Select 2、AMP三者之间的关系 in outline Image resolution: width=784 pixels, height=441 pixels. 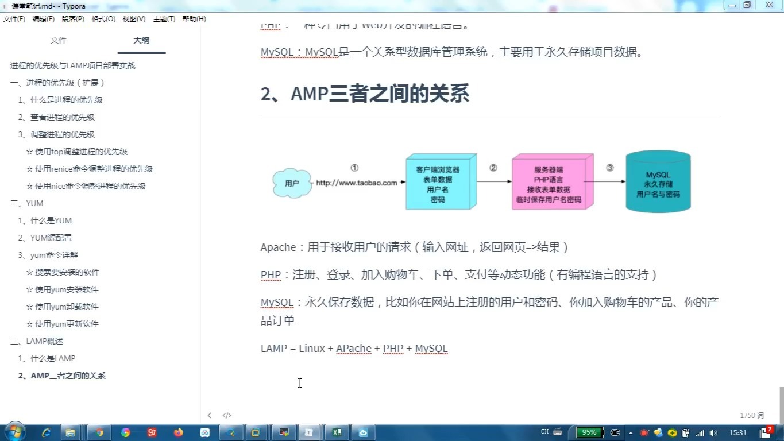click(x=61, y=376)
